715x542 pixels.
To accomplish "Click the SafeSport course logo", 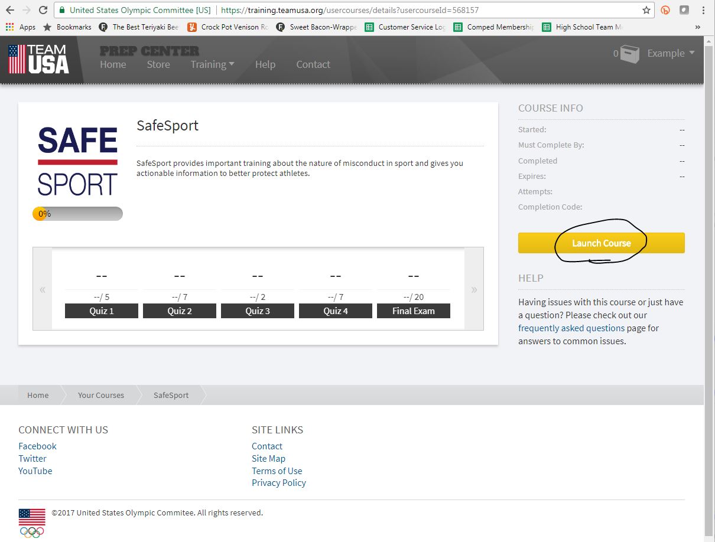I will [x=77, y=161].
